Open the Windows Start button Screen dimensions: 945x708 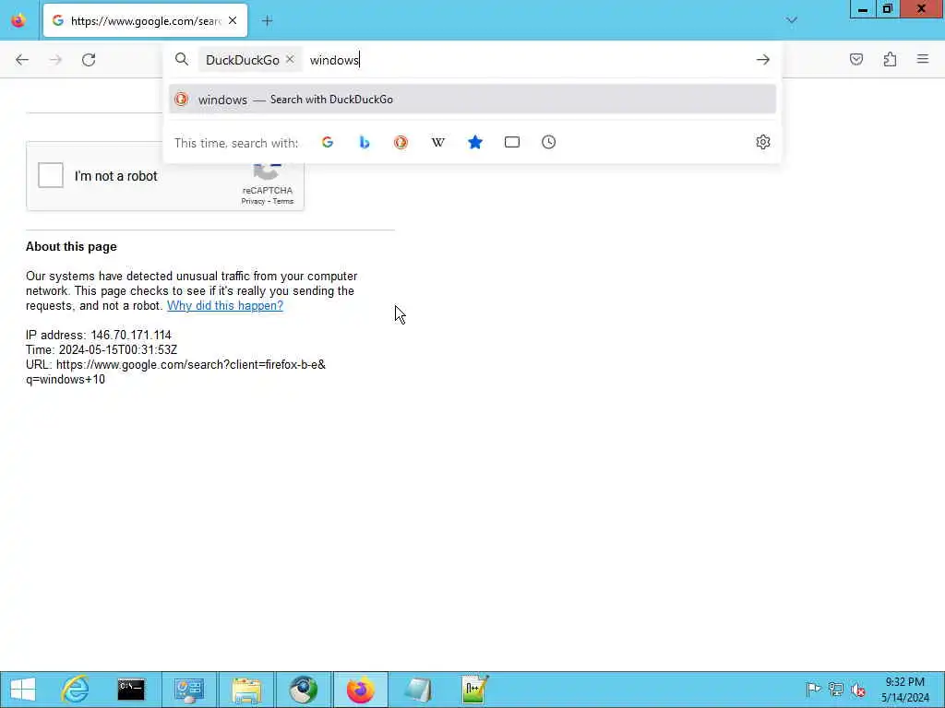click(23, 690)
